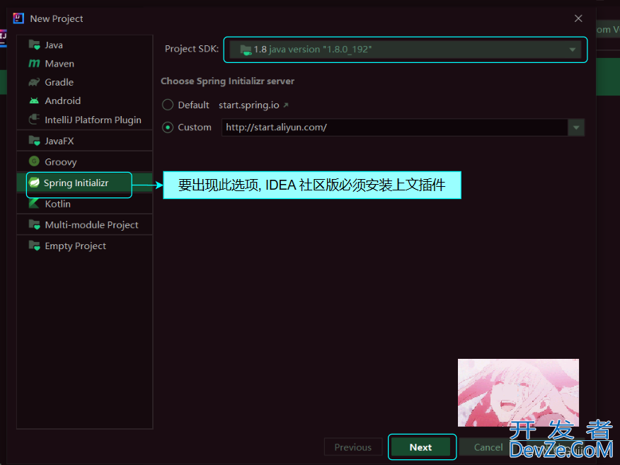Select JavaFX project type
This screenshot has width=620, height=465.
pos(85,141)
